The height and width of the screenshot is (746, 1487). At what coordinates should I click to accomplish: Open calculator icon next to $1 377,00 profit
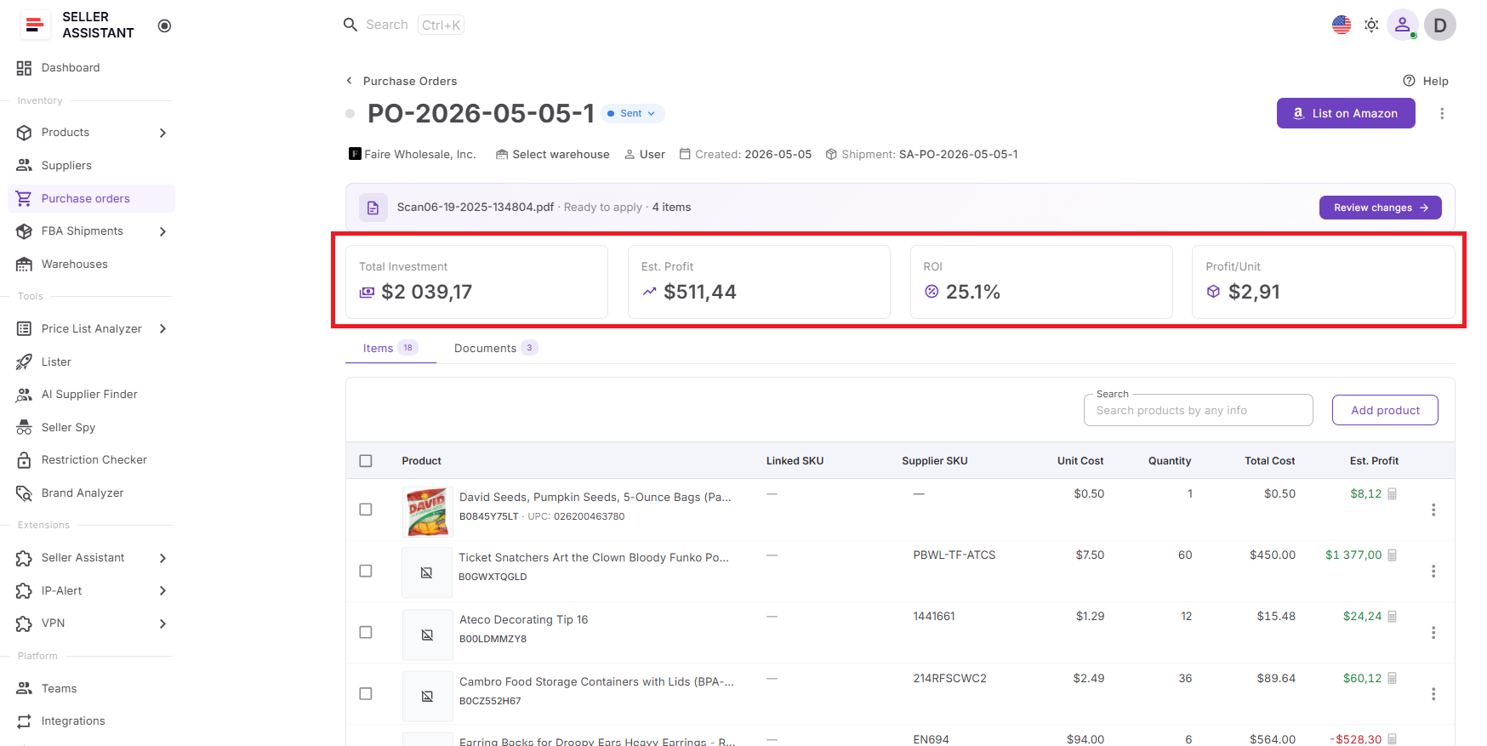point(1393,555)
